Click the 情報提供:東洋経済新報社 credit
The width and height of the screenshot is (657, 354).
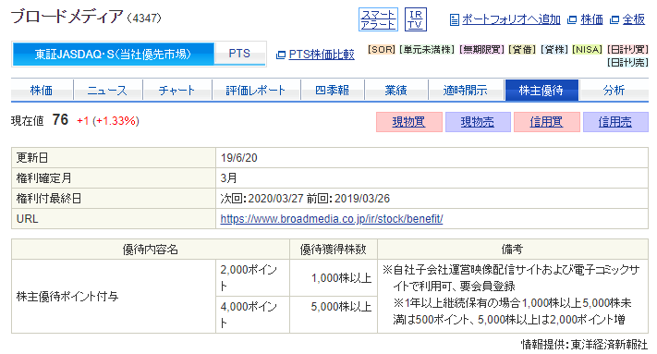[x=585, y=345]
